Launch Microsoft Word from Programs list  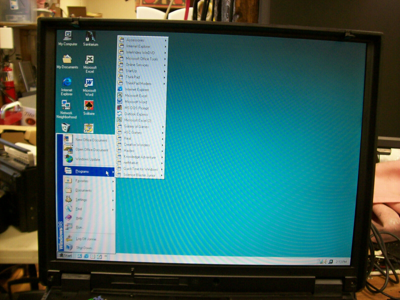141,102
